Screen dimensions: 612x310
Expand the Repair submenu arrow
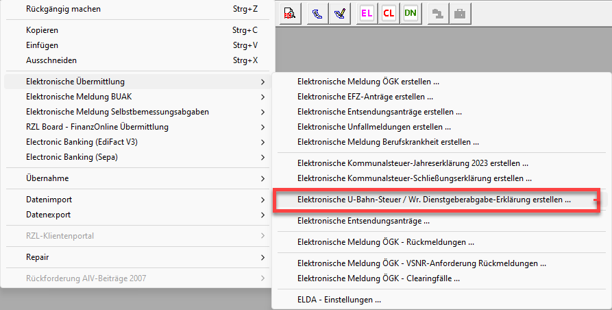[262, 257]
